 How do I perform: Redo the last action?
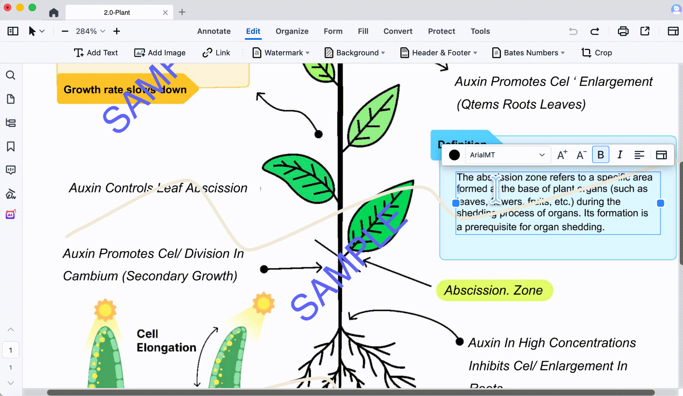(595, 31)
